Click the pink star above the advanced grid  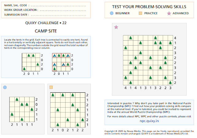[116, 27]
